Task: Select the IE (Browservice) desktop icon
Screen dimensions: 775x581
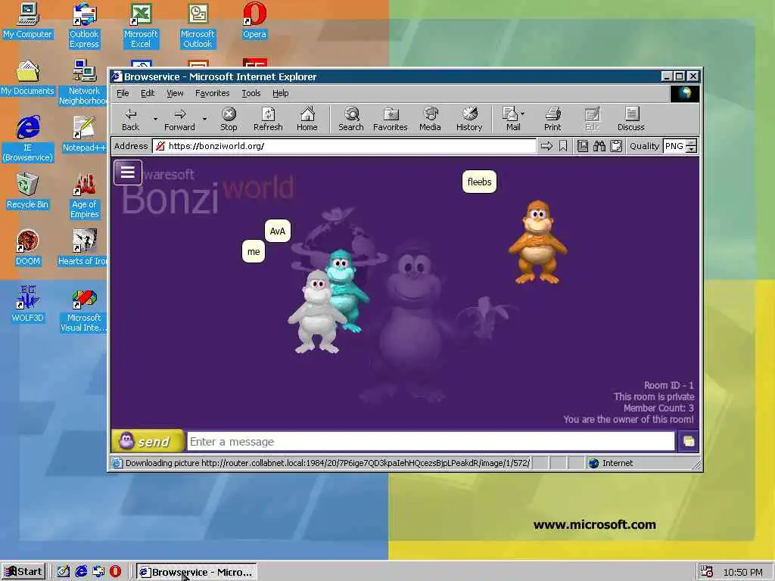Action: coord(28,139)
